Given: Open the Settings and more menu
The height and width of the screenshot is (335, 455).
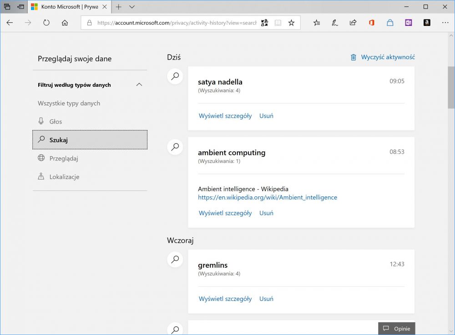Looking at the screenshot, I should click(x=445, y=23).
